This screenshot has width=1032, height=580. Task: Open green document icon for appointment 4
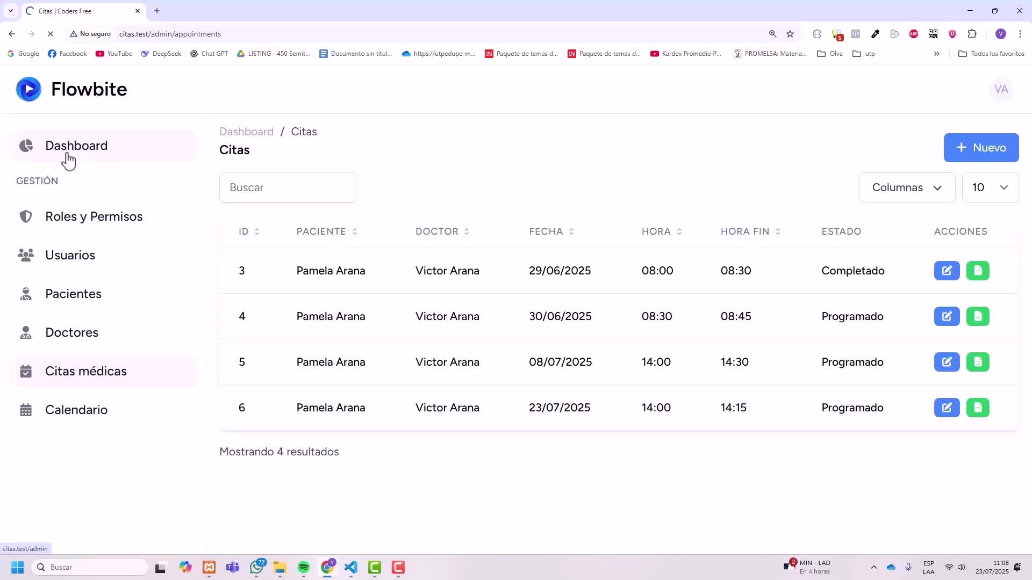tap(978, 316)
